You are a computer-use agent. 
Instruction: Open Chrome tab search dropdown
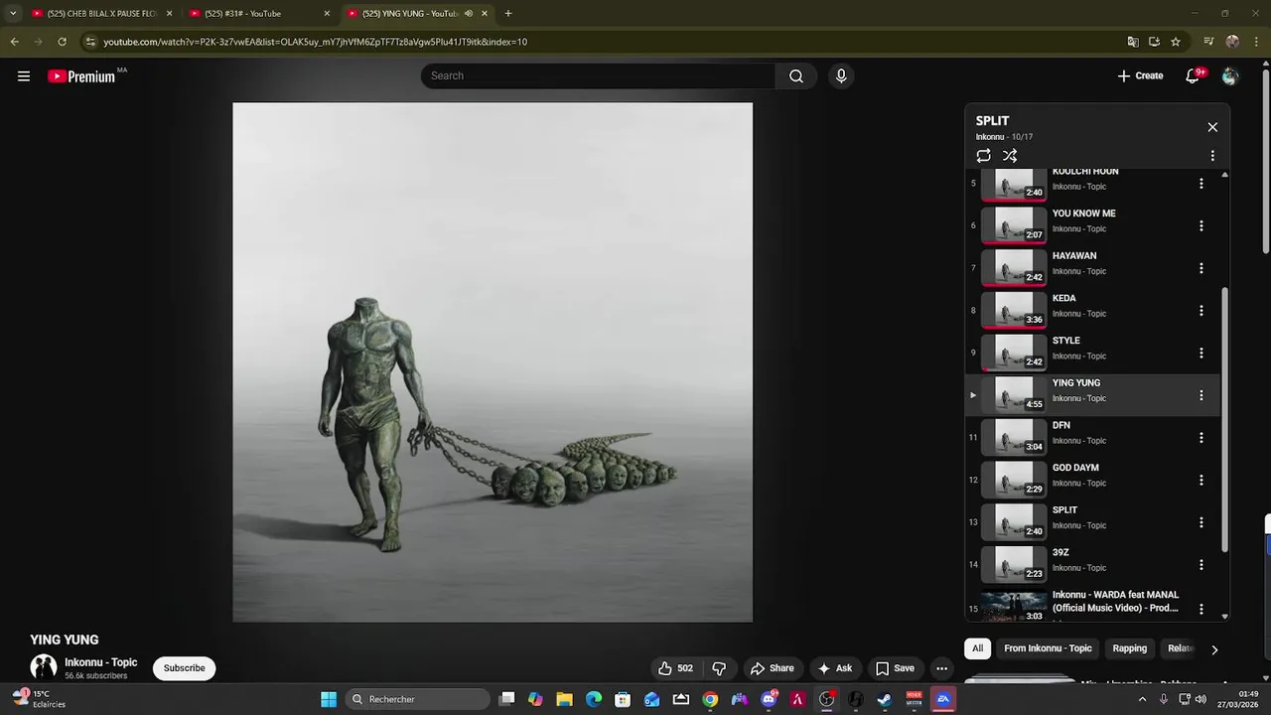click(x=12, y=14)
